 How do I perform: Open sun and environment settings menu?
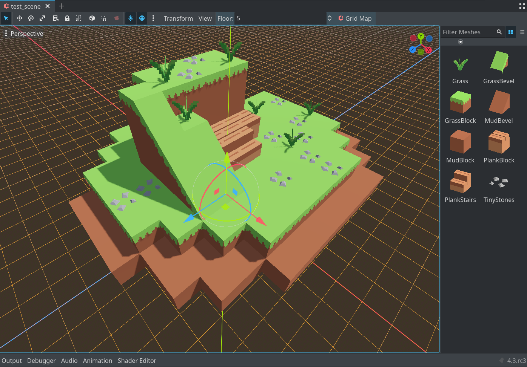153,18
